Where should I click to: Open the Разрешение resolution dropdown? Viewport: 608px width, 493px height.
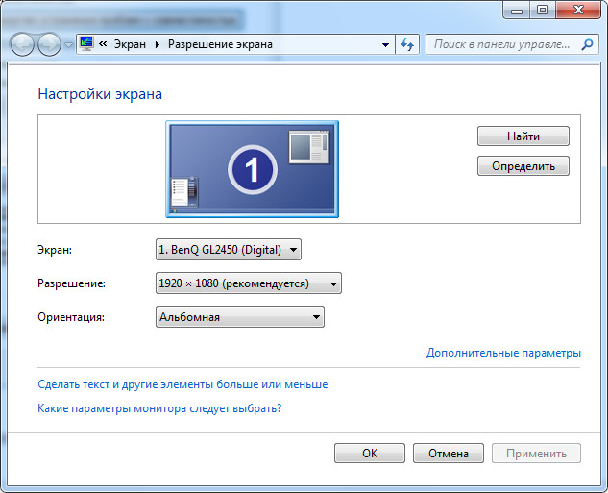[249, 283]
